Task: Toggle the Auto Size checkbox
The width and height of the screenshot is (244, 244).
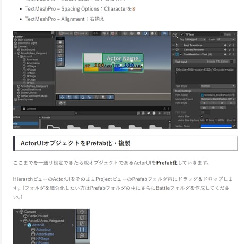Action: (x=202, y=116)
